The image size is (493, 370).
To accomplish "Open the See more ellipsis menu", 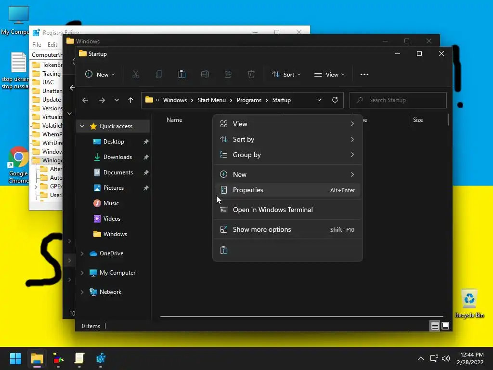I will coord(364,75).
